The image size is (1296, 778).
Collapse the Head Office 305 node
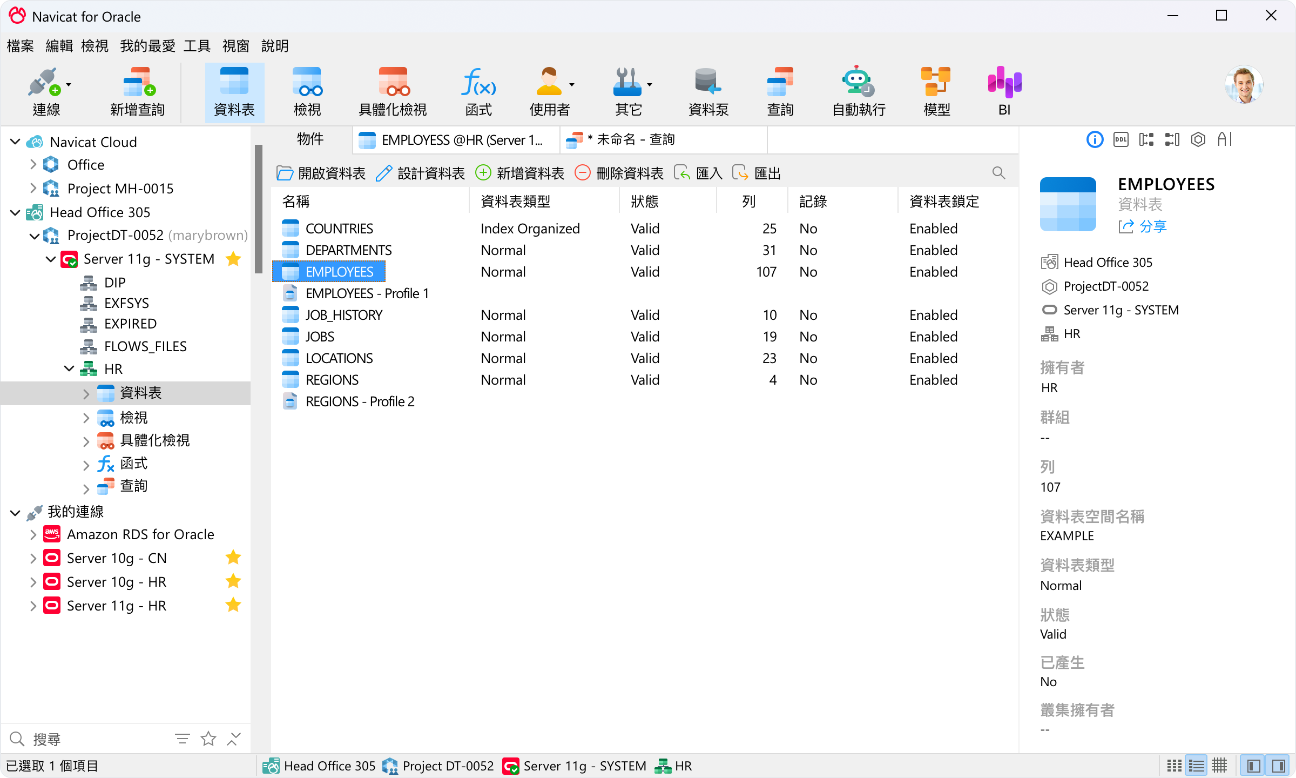tap(15, 212)
